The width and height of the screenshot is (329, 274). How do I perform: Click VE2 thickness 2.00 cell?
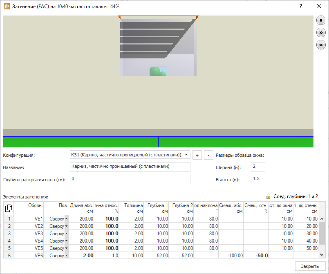tap(131, 226)
